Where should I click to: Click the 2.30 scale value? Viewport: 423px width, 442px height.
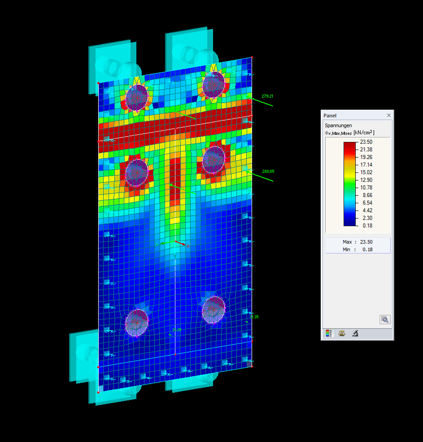[x=367, y=218]
